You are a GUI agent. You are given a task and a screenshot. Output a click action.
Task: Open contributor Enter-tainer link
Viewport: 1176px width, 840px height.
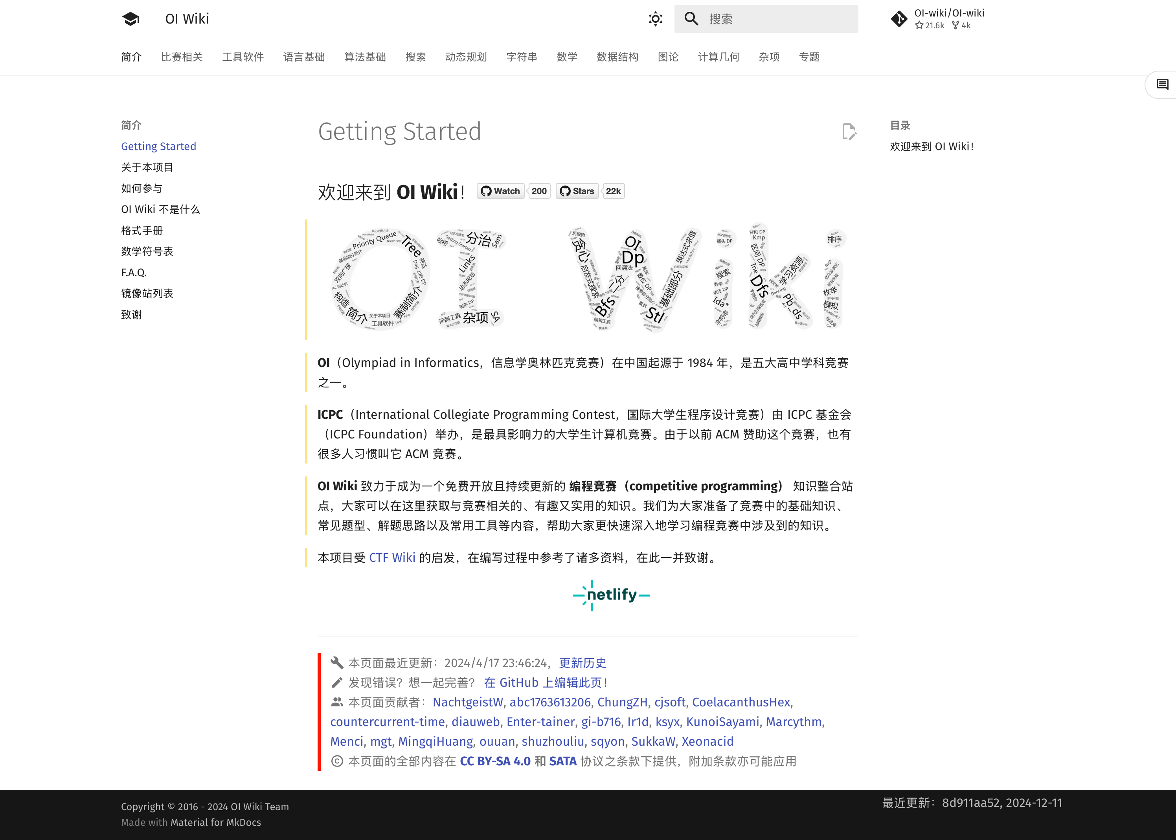click(541, 722)
